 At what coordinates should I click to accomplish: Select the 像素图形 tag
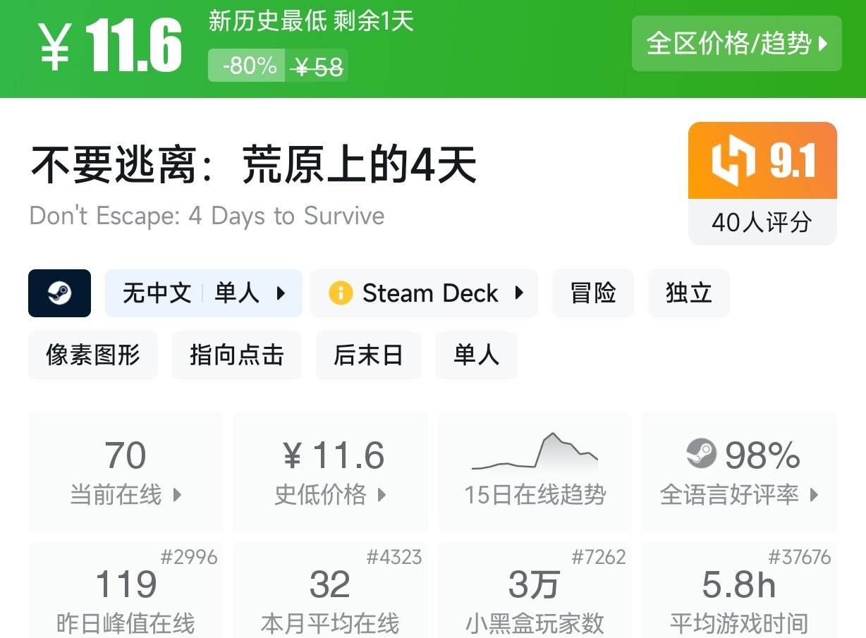(x=93, y=355)
